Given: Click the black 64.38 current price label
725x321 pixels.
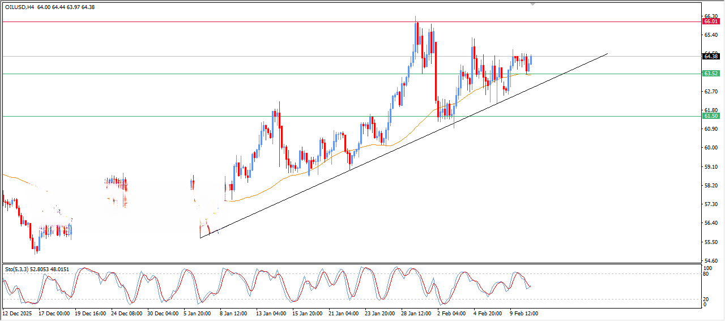Looking at the screenshot, I should click(x=710, y=56).
